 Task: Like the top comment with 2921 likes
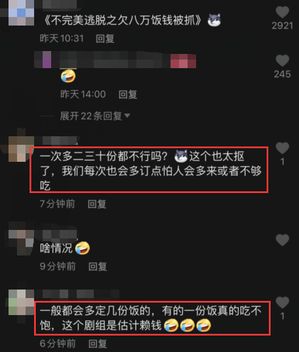coord(283,12)
